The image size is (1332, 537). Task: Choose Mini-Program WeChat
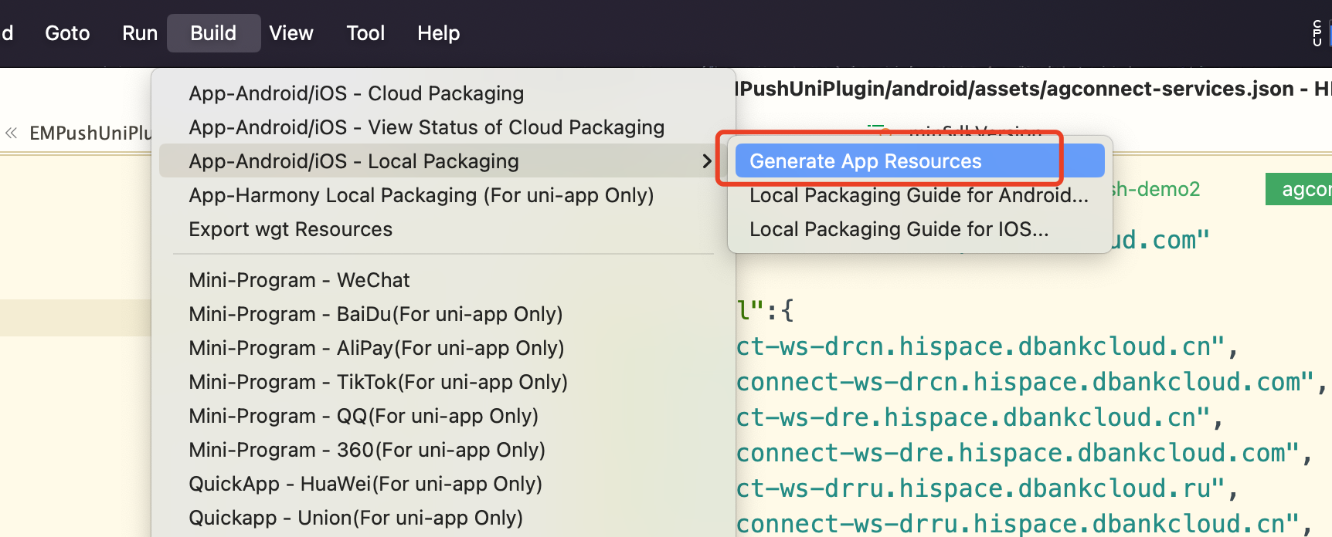pyautogui.click(x=299, y=280)
